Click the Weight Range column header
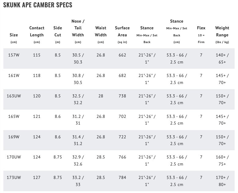 point(222,31)
